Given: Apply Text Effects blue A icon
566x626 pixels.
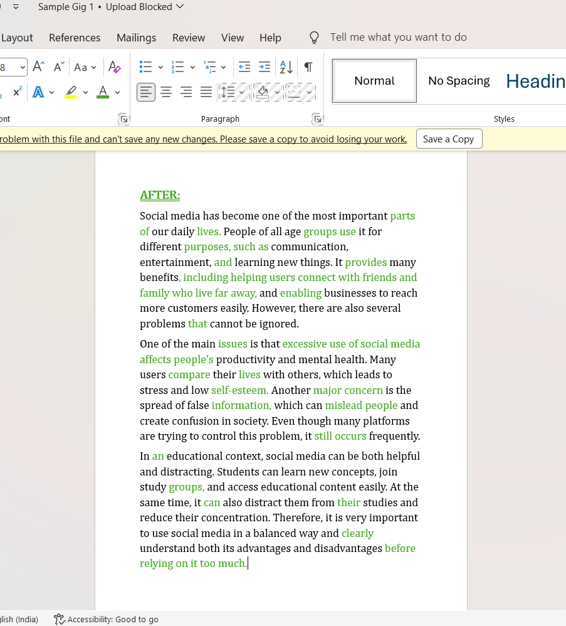Looking at the screenshot, I should (x=38, y=92).
